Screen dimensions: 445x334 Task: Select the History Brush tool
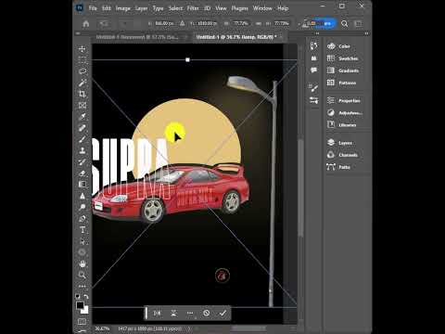pyautogui.click(x=82, y=161)
